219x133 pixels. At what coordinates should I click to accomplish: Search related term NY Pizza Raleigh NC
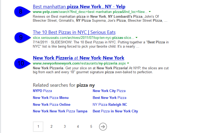[x=110, y=104]
